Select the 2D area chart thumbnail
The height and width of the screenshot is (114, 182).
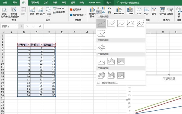[101, 61]
